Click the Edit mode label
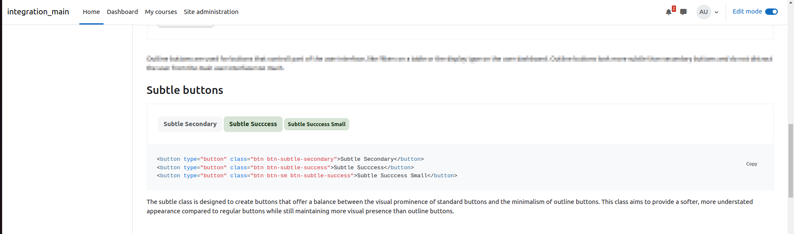The height and width of the screenshot is (234, 794). (x=747, y=11)
